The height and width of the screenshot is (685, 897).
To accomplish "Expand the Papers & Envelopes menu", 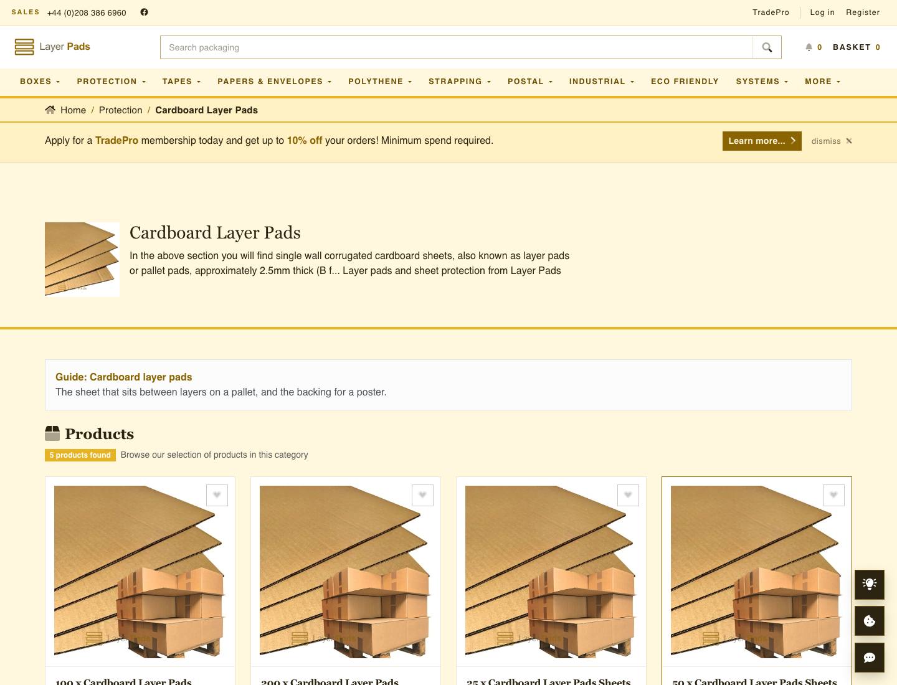I will pos(274,82).
